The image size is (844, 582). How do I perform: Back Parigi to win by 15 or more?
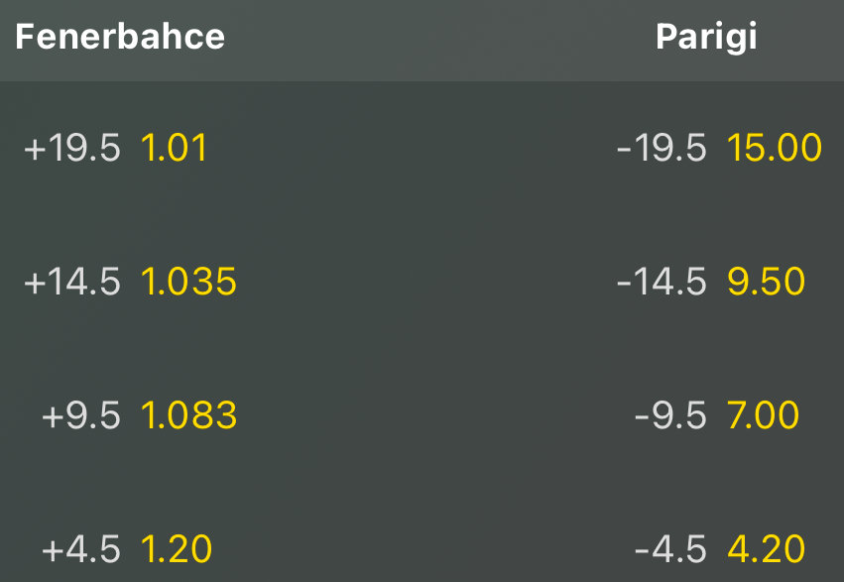tap(766, 283)
